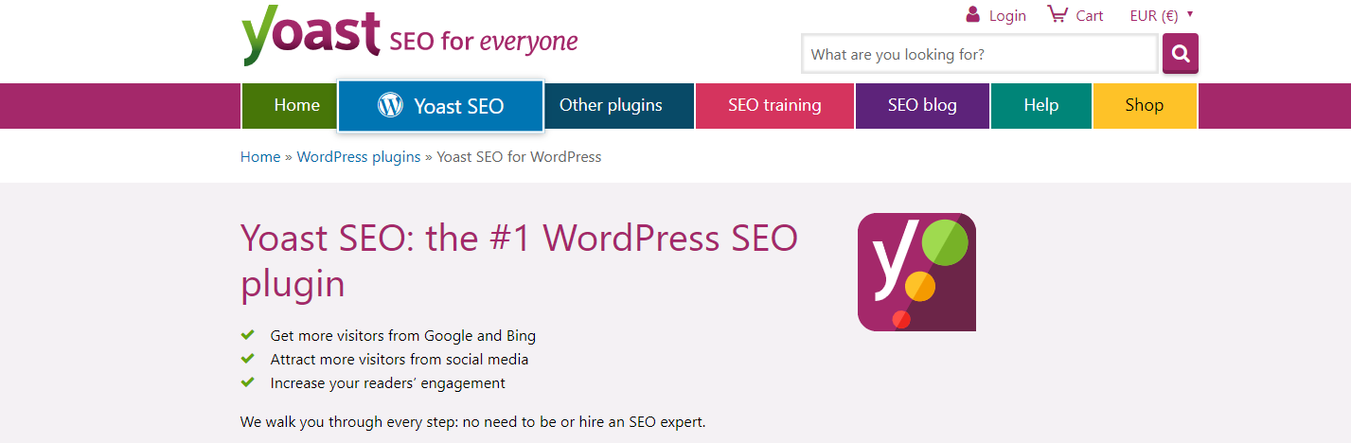Viewport: 1351px width, 443px height.
Task: Click the Yoast logo in header
Action: click(x=311, y=36)
